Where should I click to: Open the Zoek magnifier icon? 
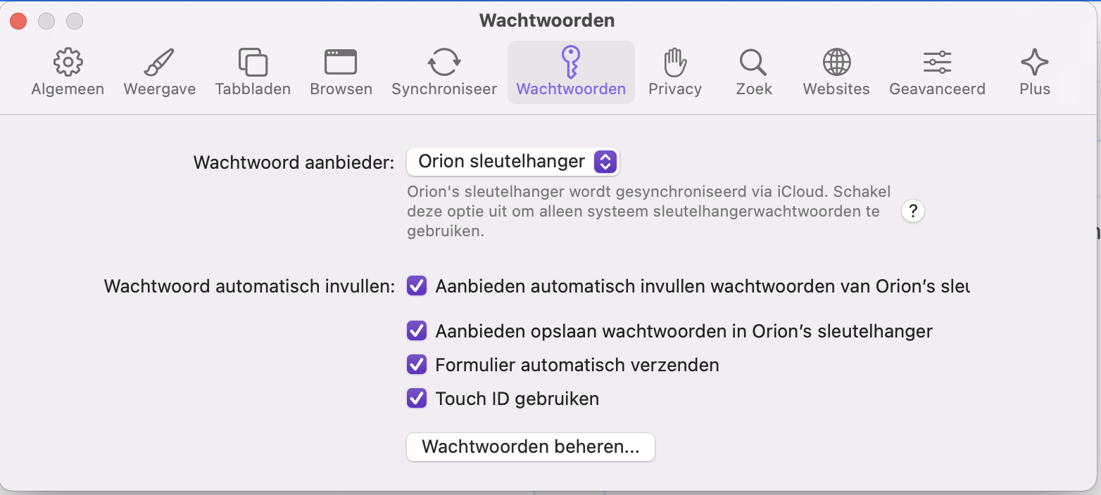[x=753, y=63]
